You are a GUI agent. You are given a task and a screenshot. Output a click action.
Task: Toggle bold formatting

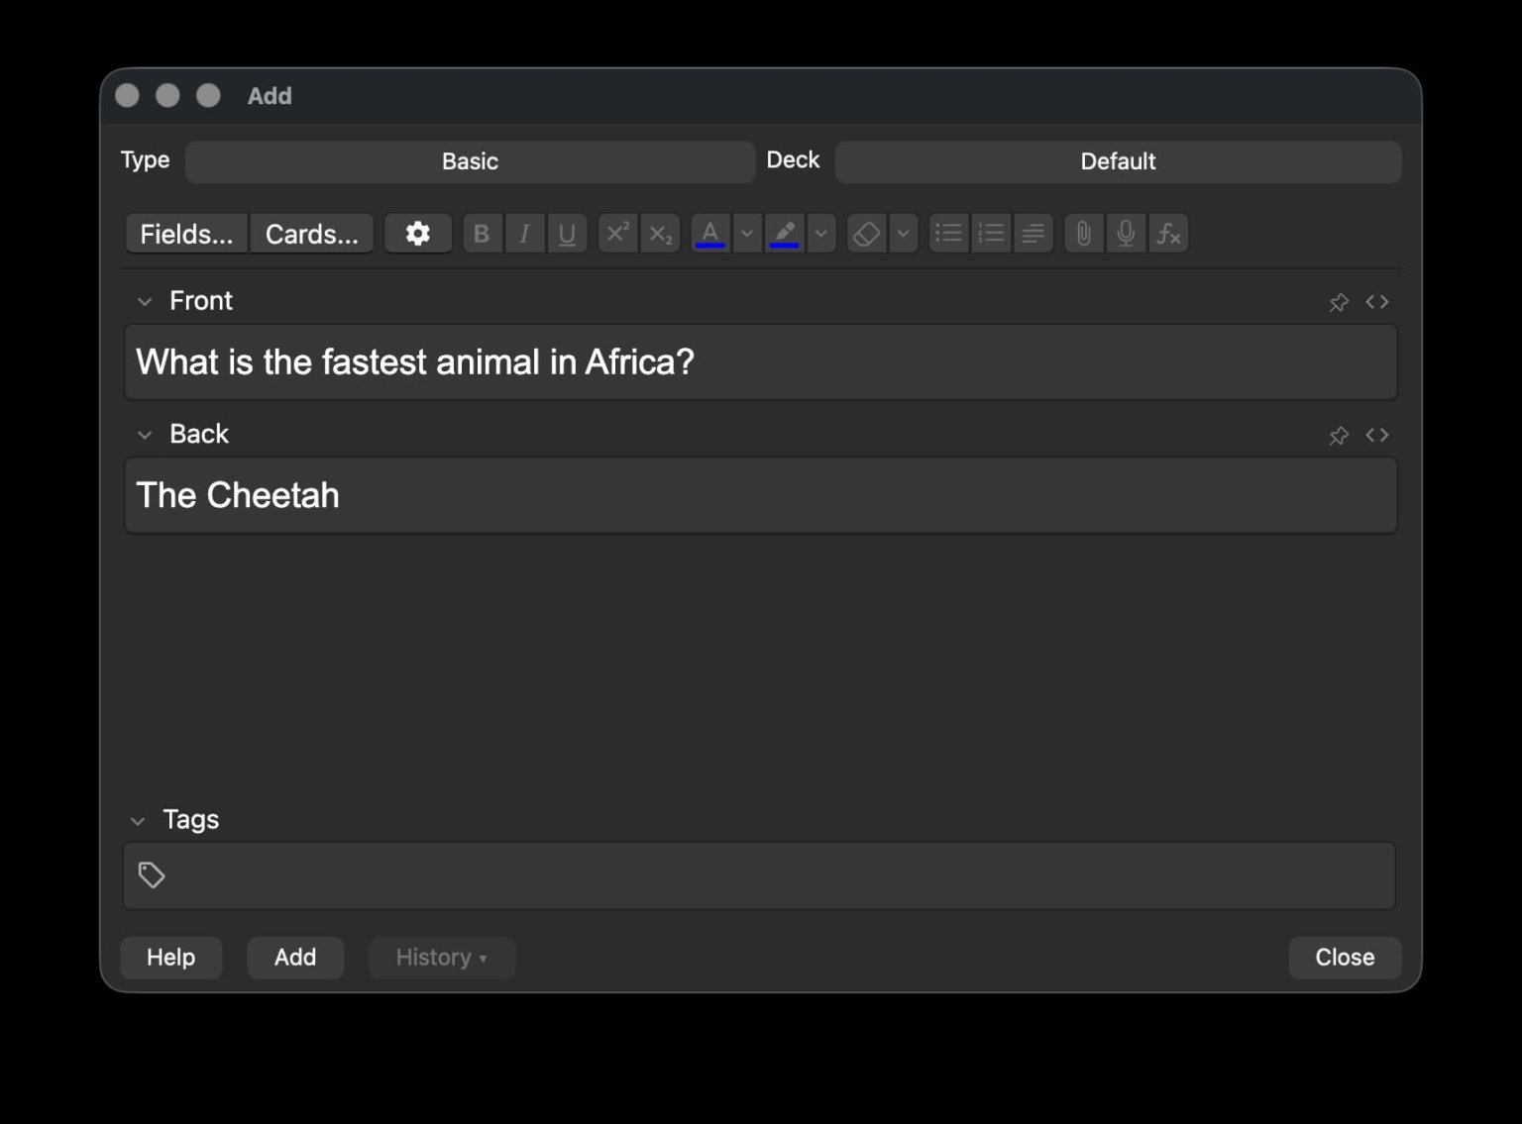482,234
